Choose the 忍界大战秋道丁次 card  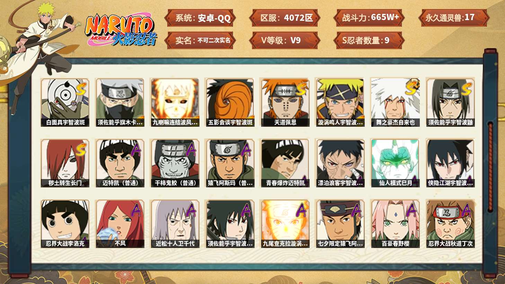[x=450, y=224]
